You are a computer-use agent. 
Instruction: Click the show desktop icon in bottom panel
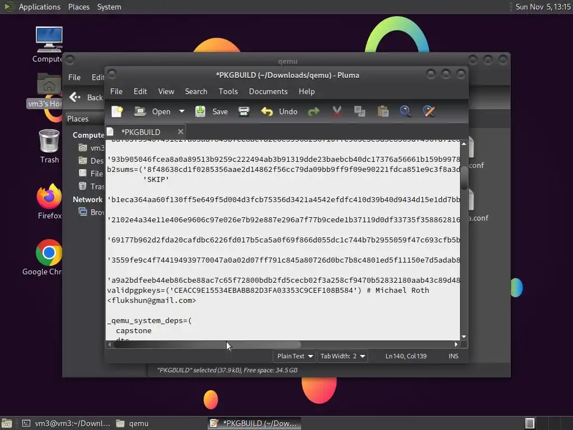coord(7,423)
